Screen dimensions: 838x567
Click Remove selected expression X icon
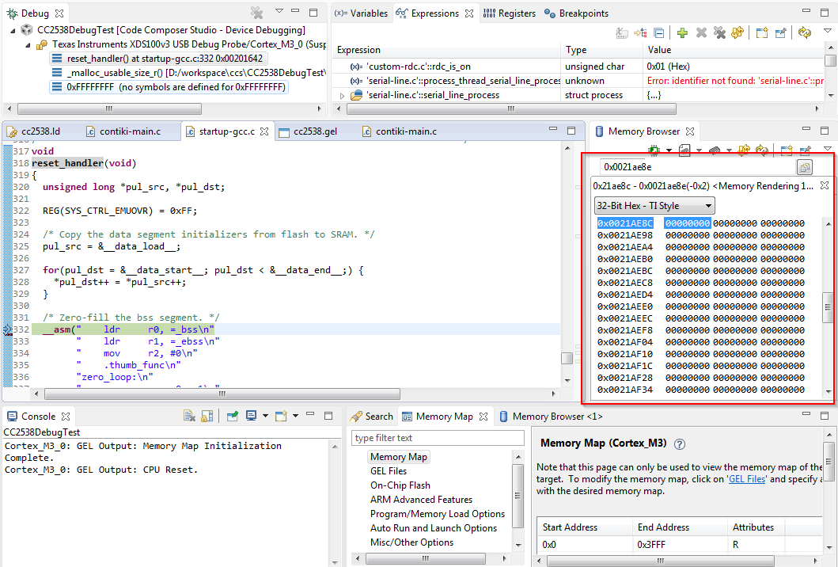click(701, 32)
